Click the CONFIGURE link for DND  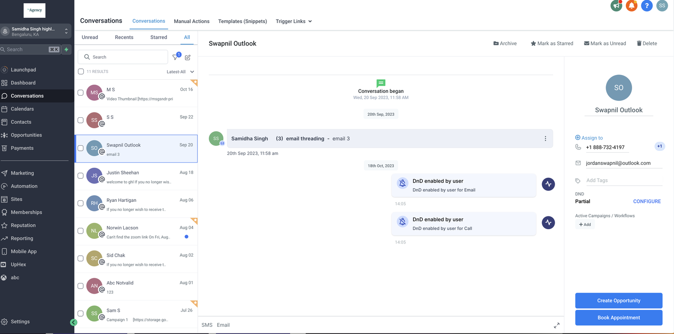[x=647, y=201]
